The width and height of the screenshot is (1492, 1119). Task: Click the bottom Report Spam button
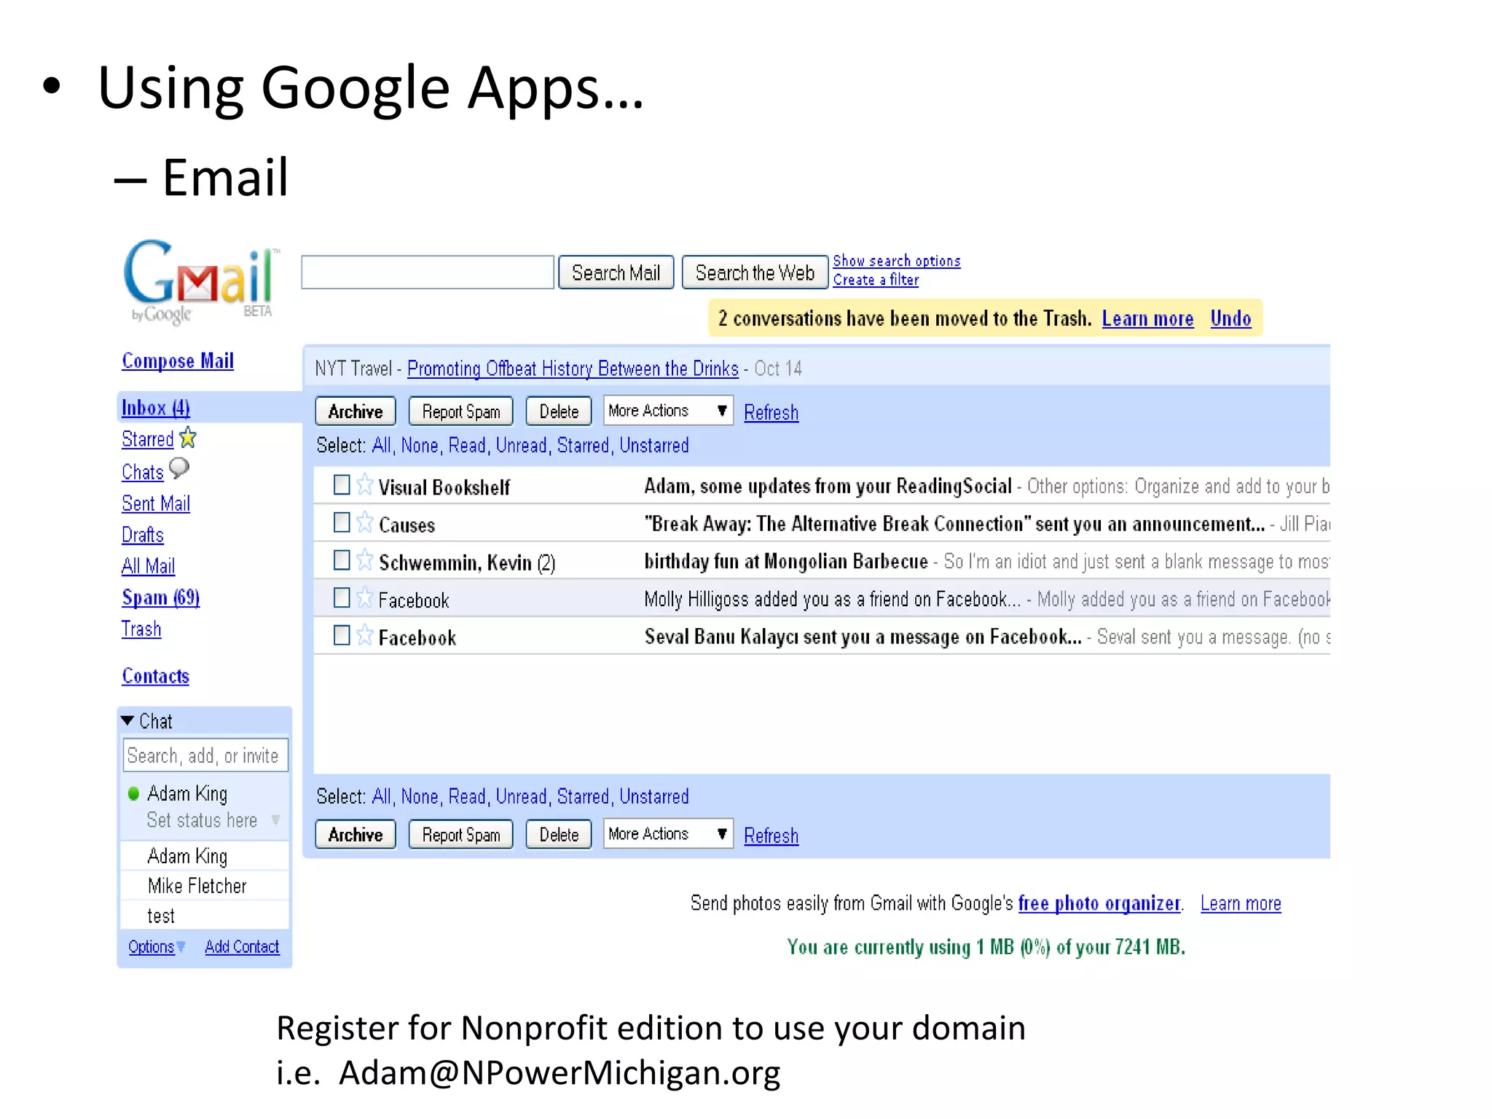[461, 835]
